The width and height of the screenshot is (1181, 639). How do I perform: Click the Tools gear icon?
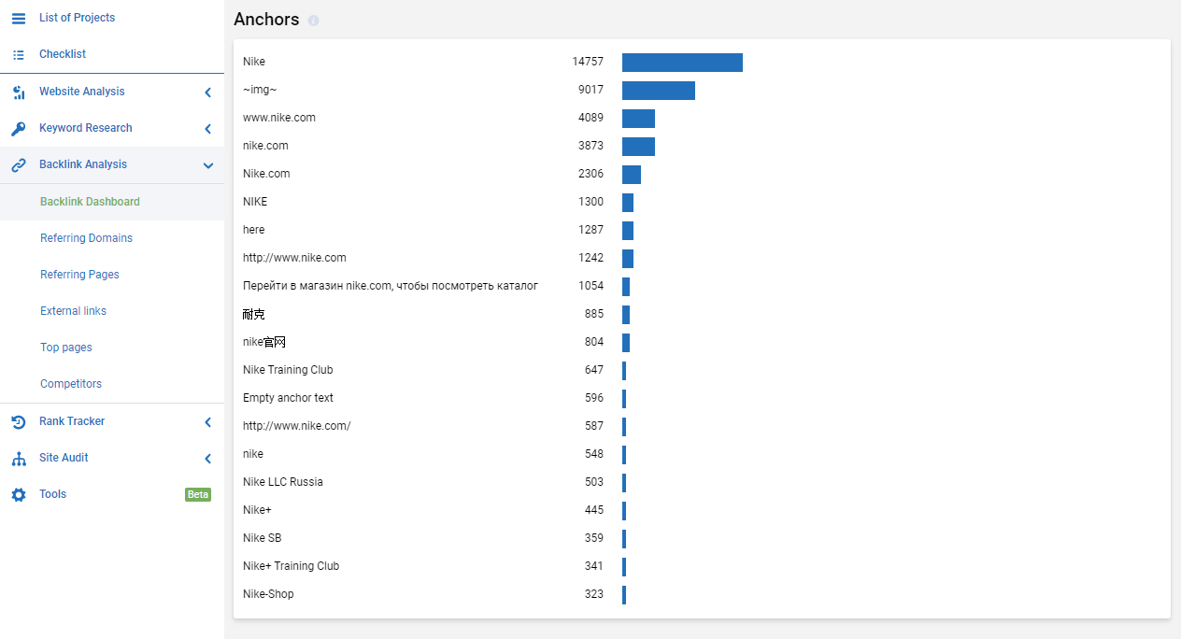(19, 494)
